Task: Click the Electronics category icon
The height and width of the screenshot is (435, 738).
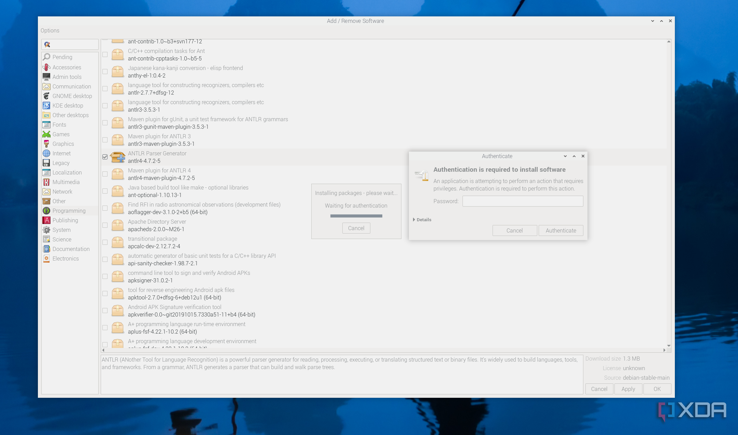Action: [x=46, y=258]
